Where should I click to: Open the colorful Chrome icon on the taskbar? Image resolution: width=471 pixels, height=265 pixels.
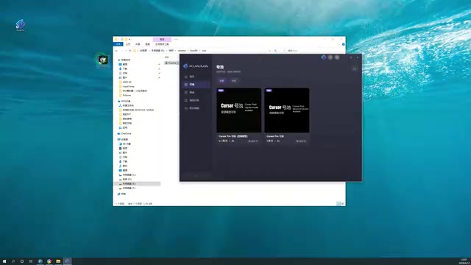(x=49, y=261)
